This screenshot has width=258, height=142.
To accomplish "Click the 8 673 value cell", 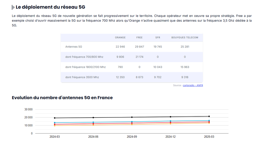I will (x=139, y=77).
